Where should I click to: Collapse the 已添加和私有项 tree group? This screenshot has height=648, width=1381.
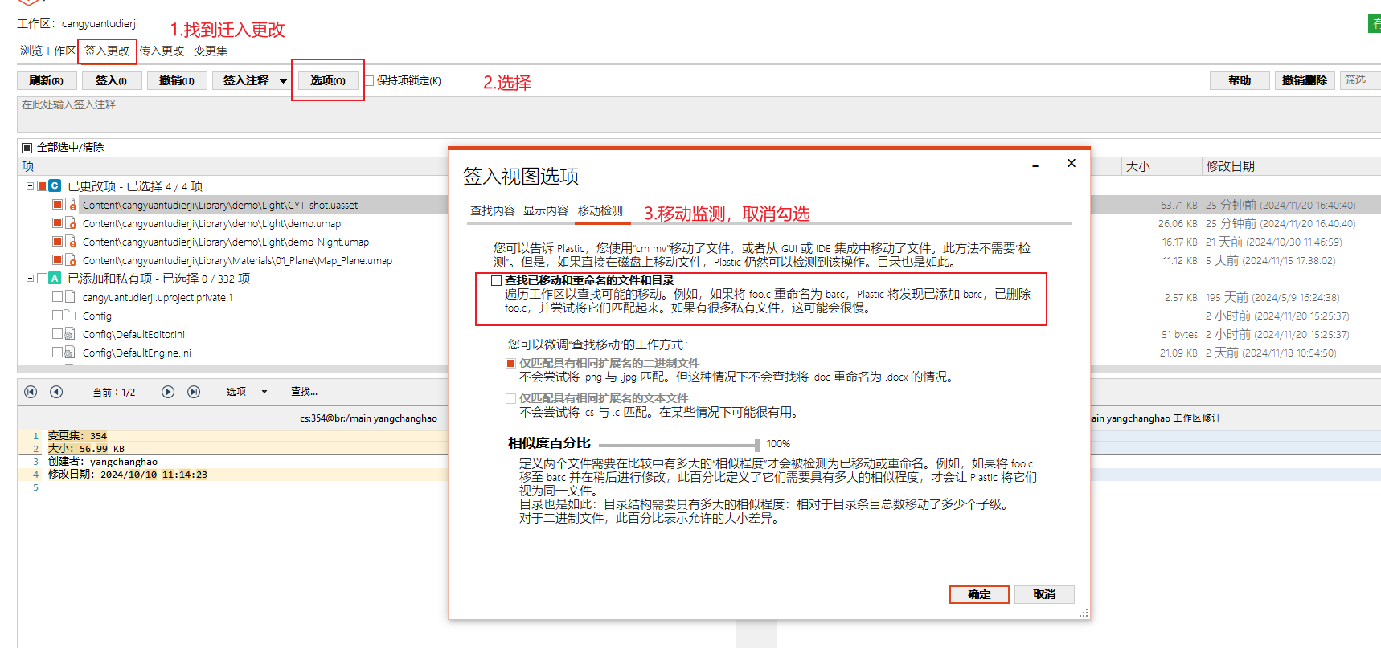(30, 279)
